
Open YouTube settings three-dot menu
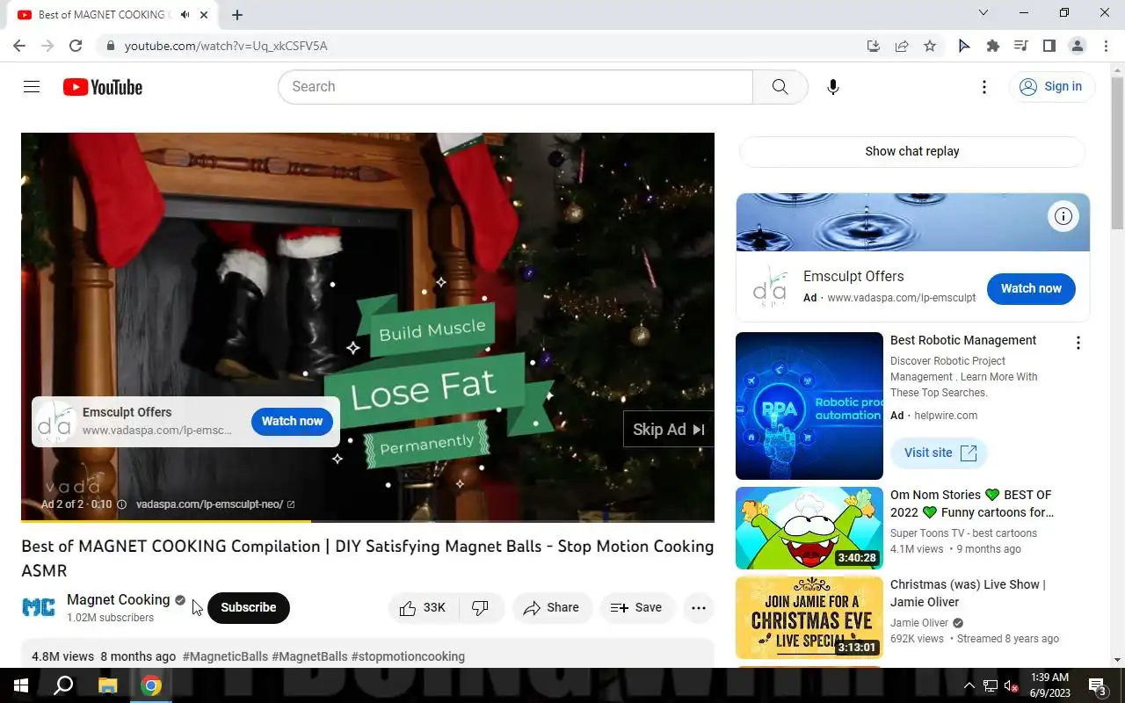[x=984, y=86]
